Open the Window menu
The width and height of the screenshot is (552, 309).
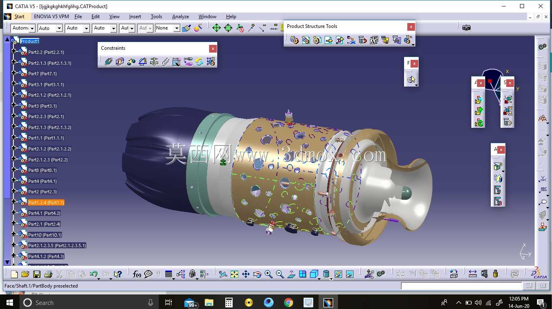pos(208,17)
